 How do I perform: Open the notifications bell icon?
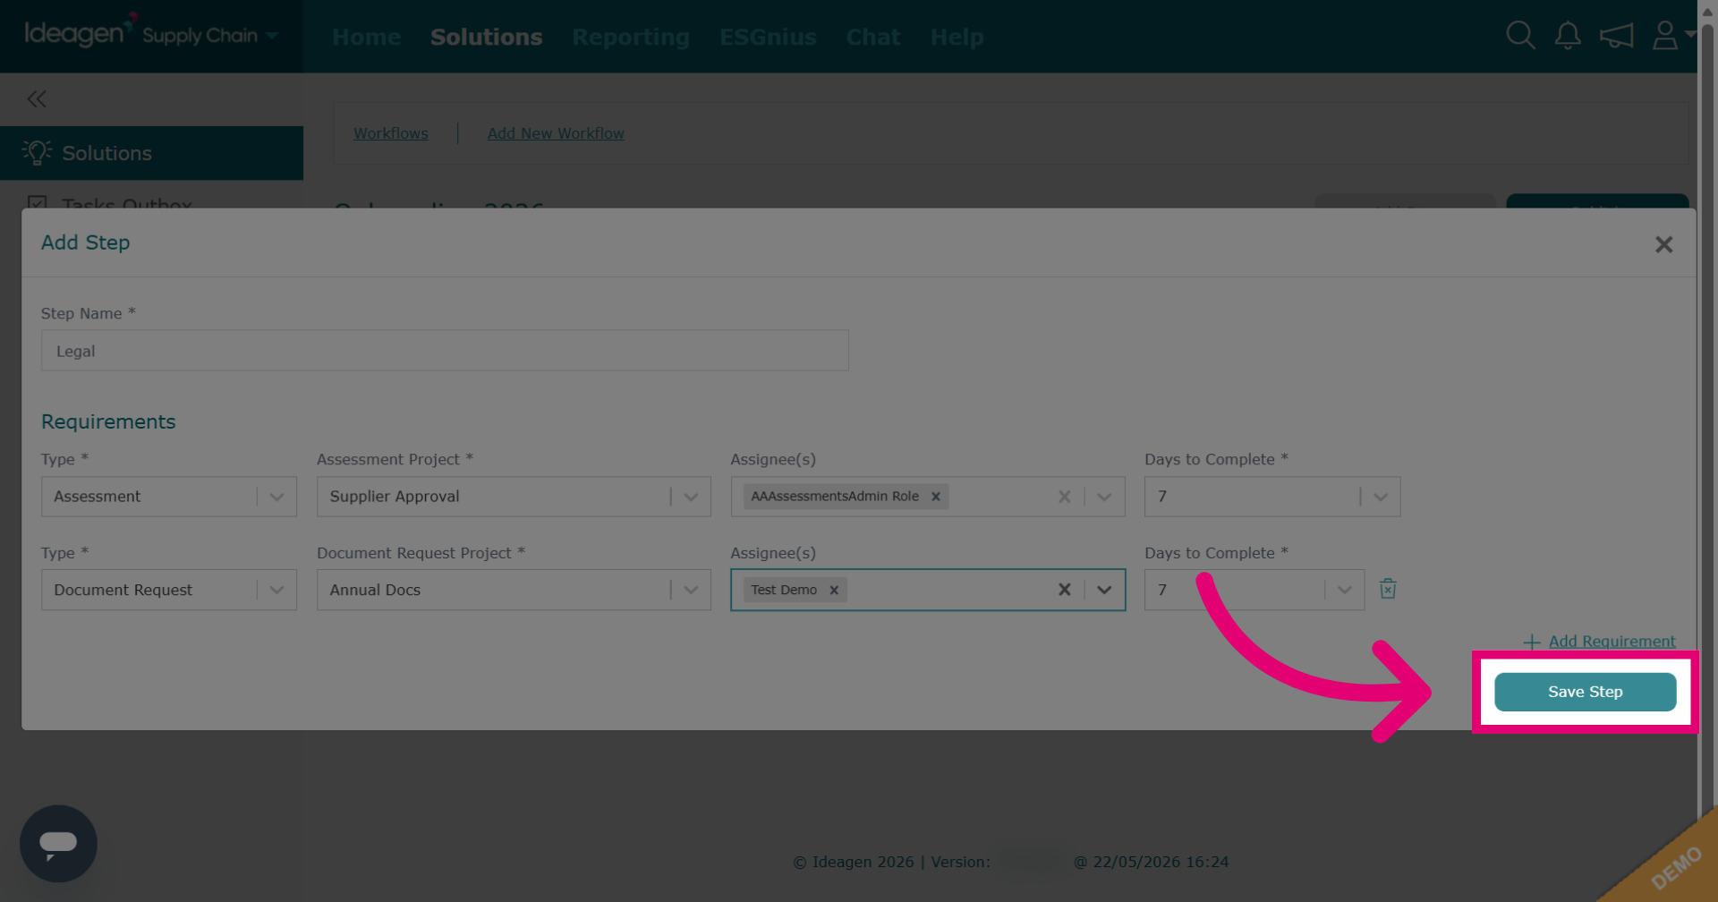click(x=1568, y=36)
